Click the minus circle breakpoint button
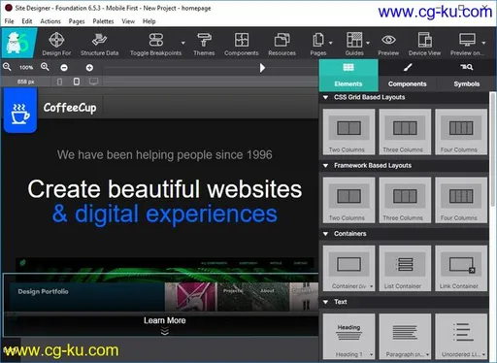Viewport: 497px width, 363px height. [64, 68]
